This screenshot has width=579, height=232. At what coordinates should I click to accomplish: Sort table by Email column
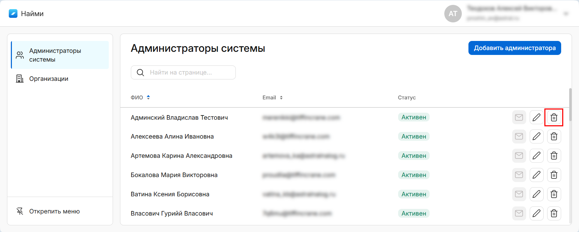[x=281, y=98]
